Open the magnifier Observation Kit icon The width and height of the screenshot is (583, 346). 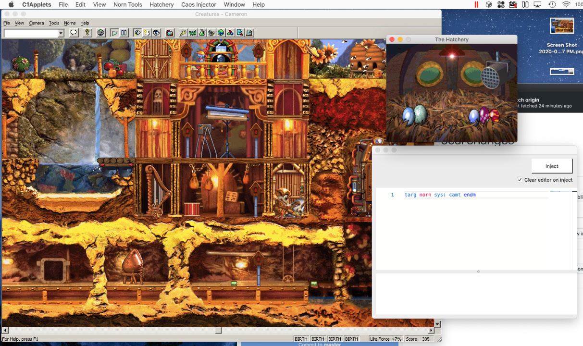(239, 33)
